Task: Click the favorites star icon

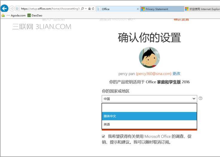Action: point(3,16)
